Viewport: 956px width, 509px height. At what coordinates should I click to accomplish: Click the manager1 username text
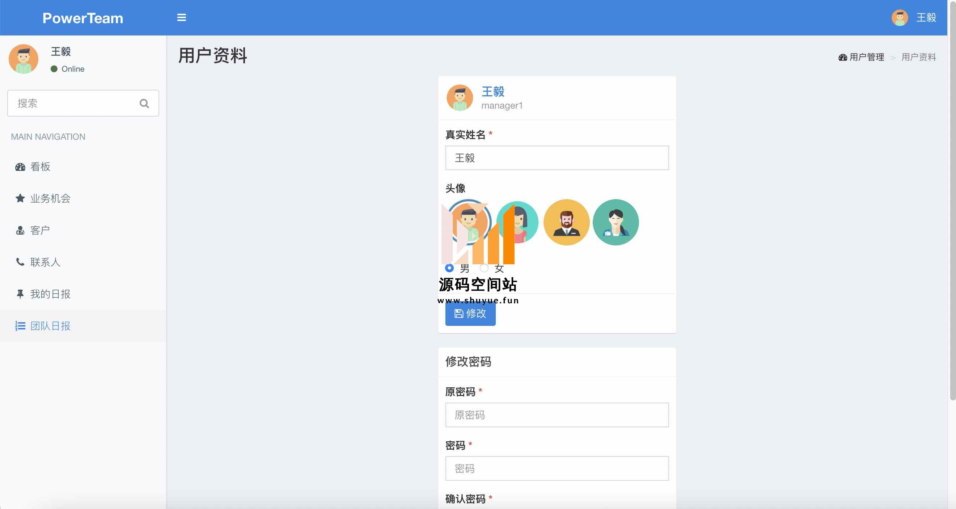coord(502,106)
